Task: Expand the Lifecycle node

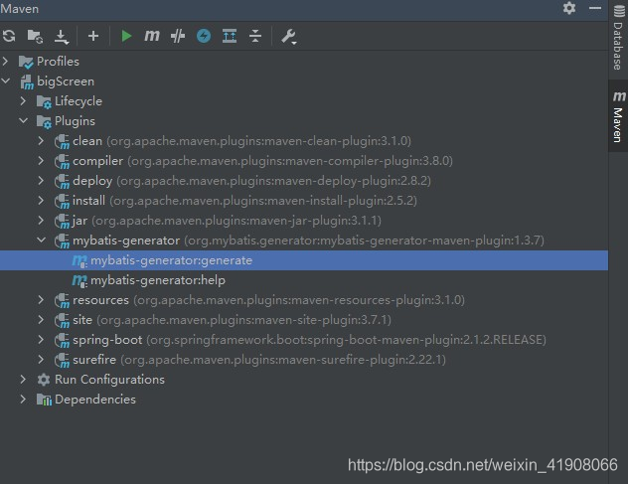Action: pos(23,101)
